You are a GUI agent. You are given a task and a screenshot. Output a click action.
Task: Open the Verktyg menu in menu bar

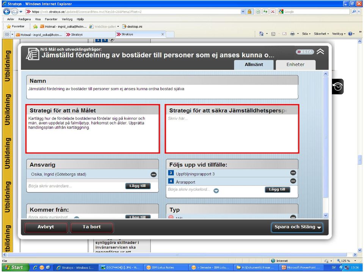pos(67,19)
